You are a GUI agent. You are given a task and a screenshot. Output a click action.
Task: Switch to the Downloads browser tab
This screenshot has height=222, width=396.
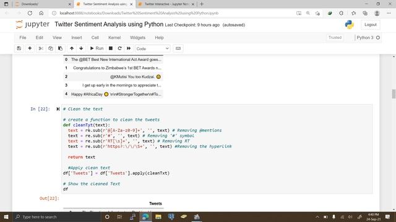click(x=43, y=4)
